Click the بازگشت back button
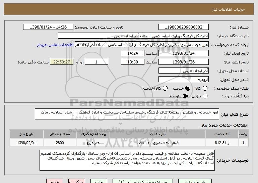 tap(77, 181)
